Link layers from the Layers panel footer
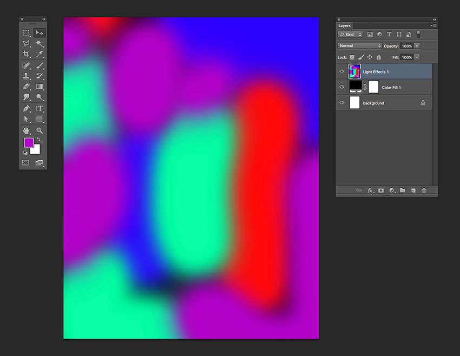This screenshot has height=356, width=460. point(359,190)
